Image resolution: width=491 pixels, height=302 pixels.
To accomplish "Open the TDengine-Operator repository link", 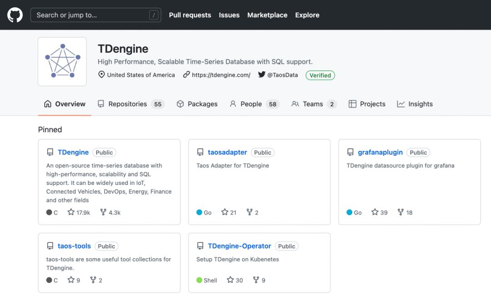I will (x=239, y=246).
